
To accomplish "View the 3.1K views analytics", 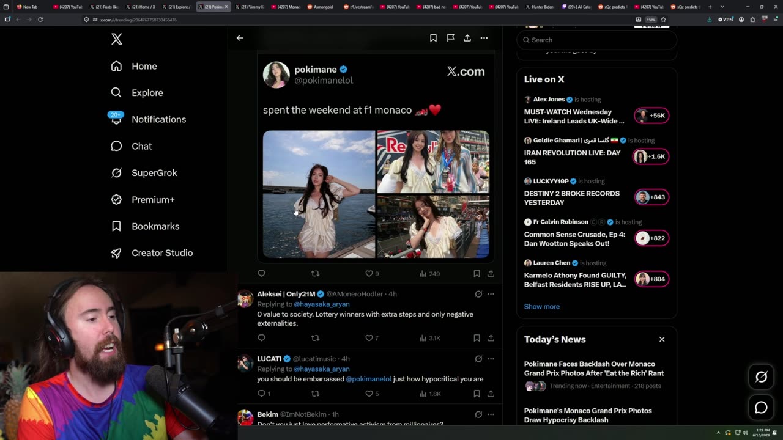I will coord(429,338).
